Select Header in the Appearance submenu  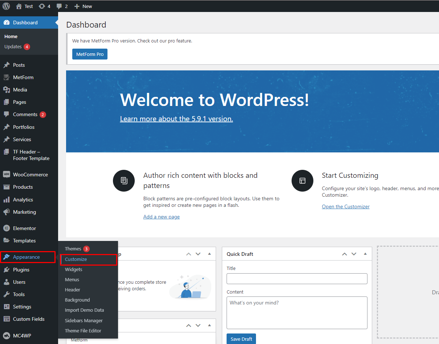(x=73, y=290)
